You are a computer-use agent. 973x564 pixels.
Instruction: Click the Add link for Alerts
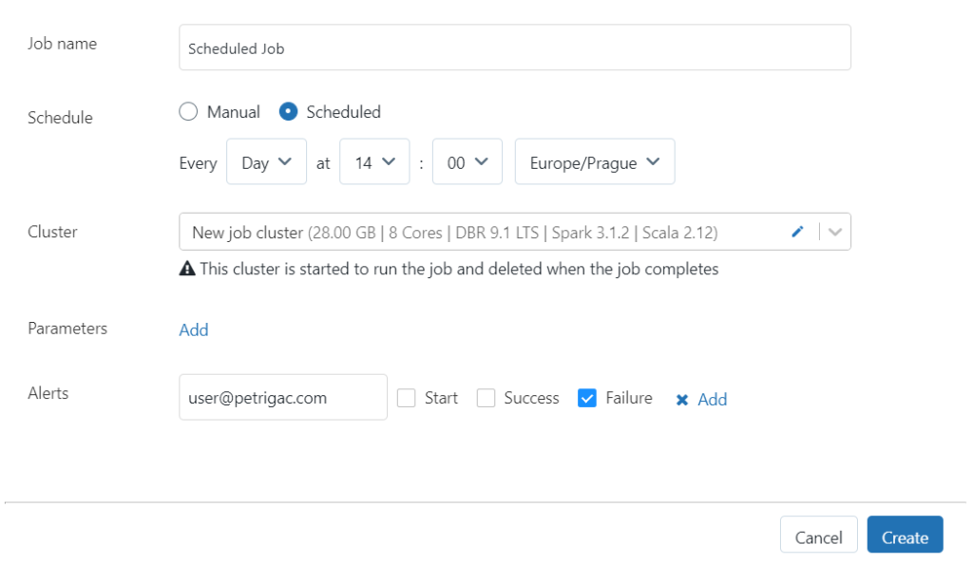pyautogui.click(x=713, y=400)
